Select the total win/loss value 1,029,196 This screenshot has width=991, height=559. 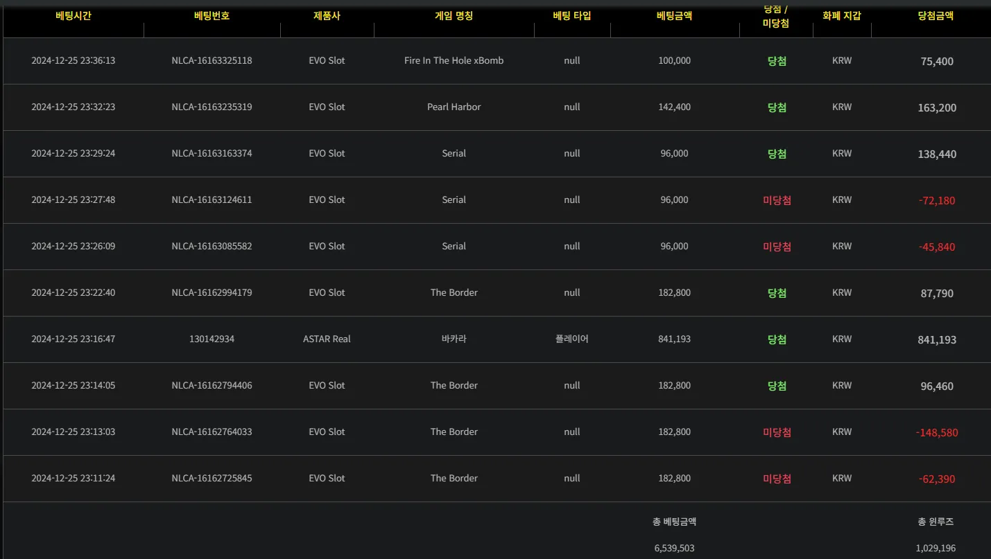tap(936, 548)
